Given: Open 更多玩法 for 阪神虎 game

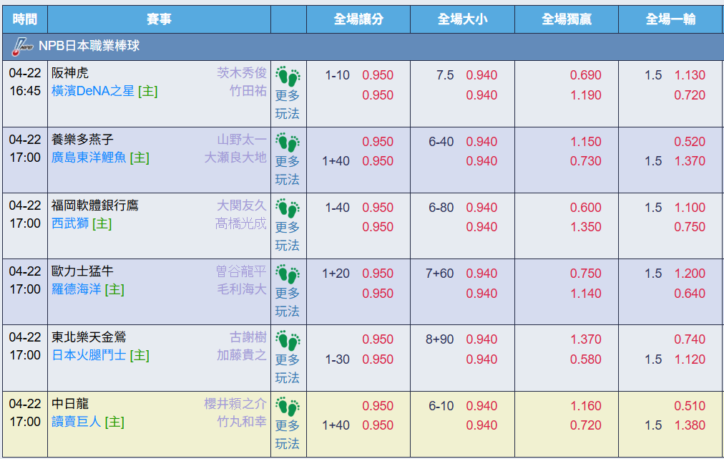Looking at the screenshot, I should click(x=288, y=105).
